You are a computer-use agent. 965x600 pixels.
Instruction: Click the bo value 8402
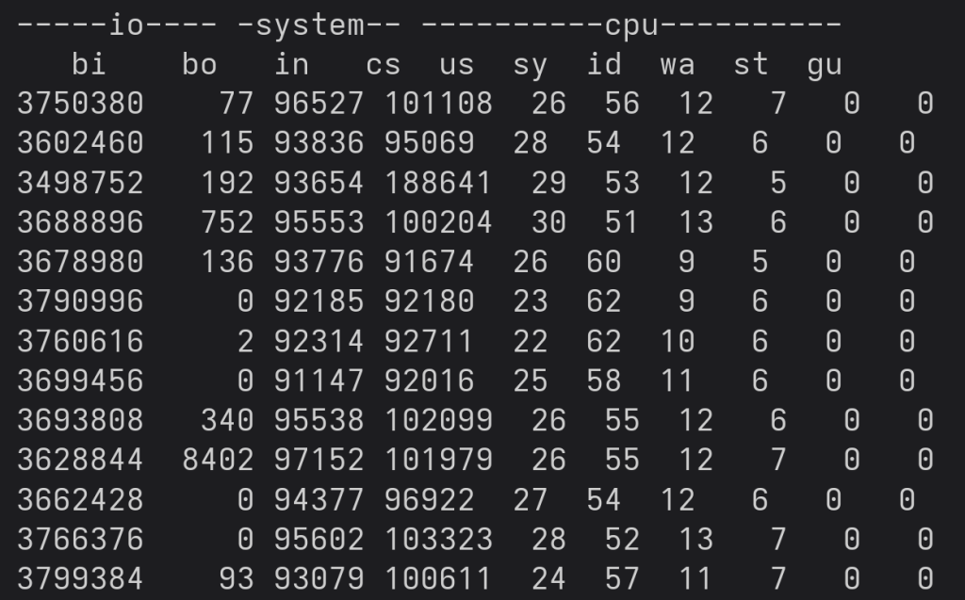coord(218,460)
